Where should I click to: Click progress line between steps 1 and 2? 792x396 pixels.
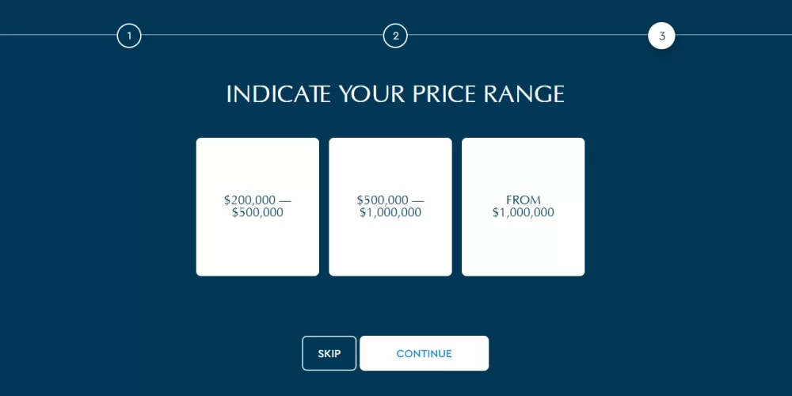[x=261, y=35]
